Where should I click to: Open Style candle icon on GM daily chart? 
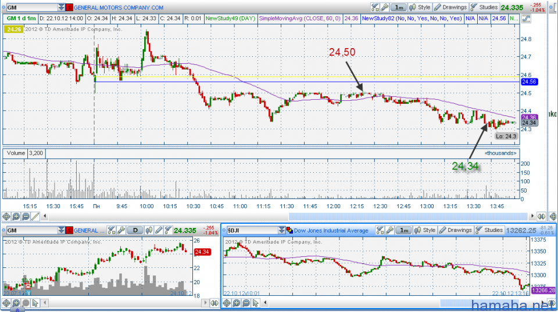click(149, 230)
